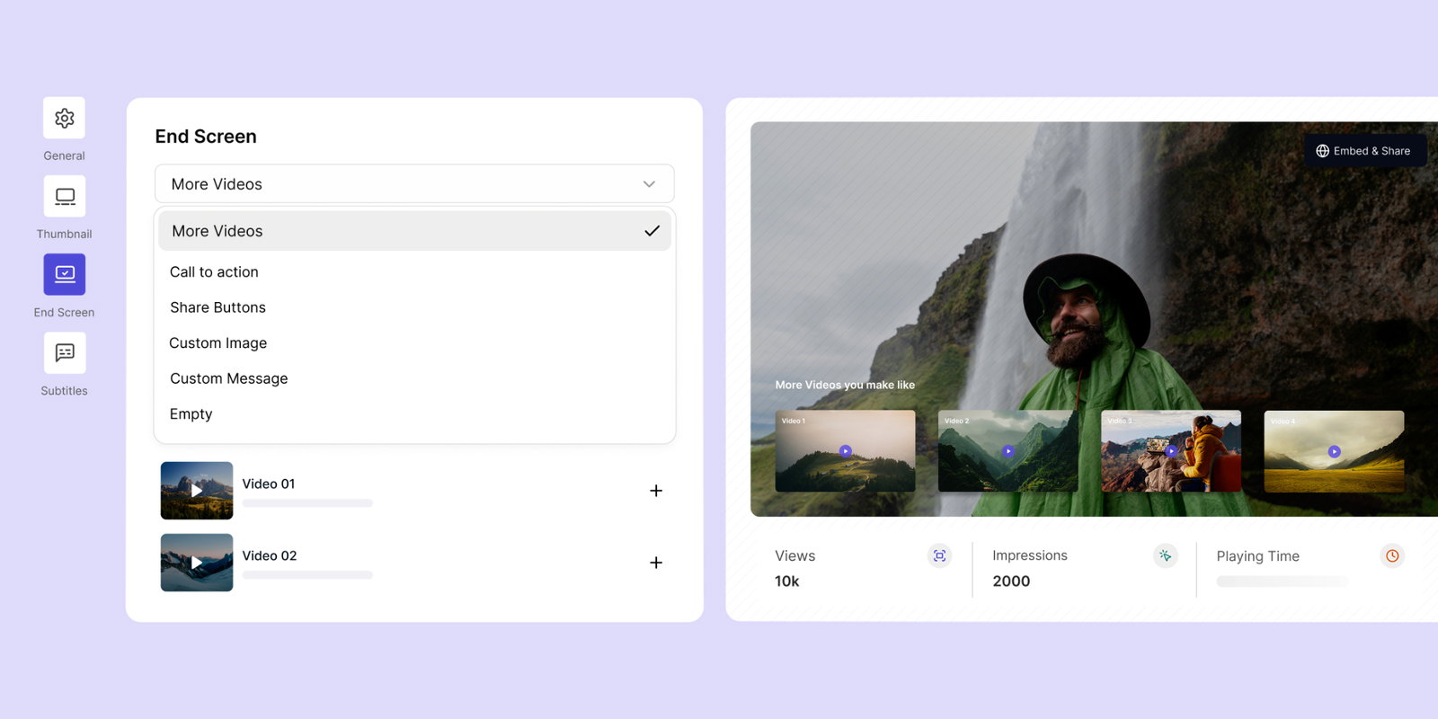Image resolution: width=1438 pixels, height=719 pixels.
Task: Play Video 2 in preview overlay
Action: 1007,451
